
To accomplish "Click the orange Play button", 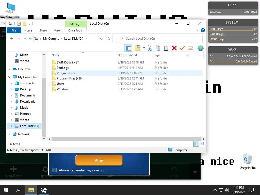I will click(x=99, y=160).
